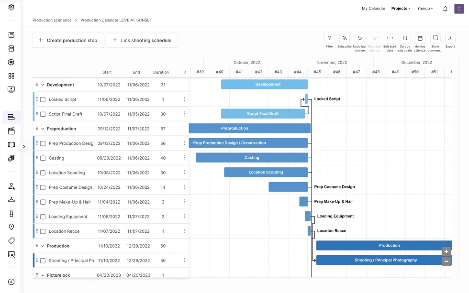Select the production calendar sidebar icon

click(x=11, y=117)
